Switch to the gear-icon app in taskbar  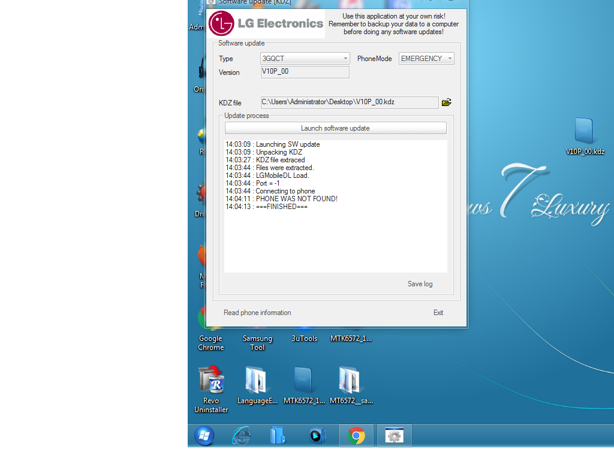[x=395, y=435]
